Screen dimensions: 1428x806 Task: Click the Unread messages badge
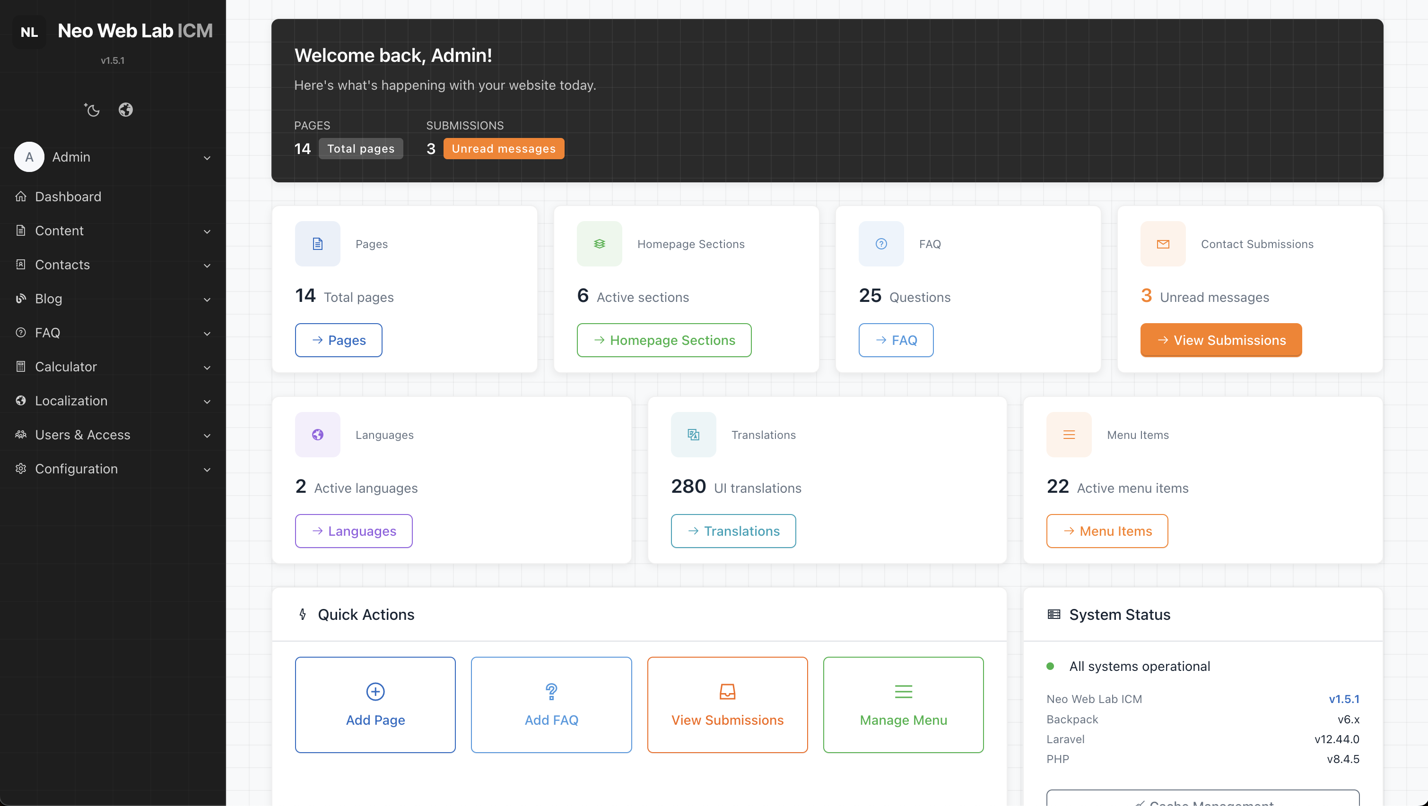pyautogui.click(x=504, y=148)
